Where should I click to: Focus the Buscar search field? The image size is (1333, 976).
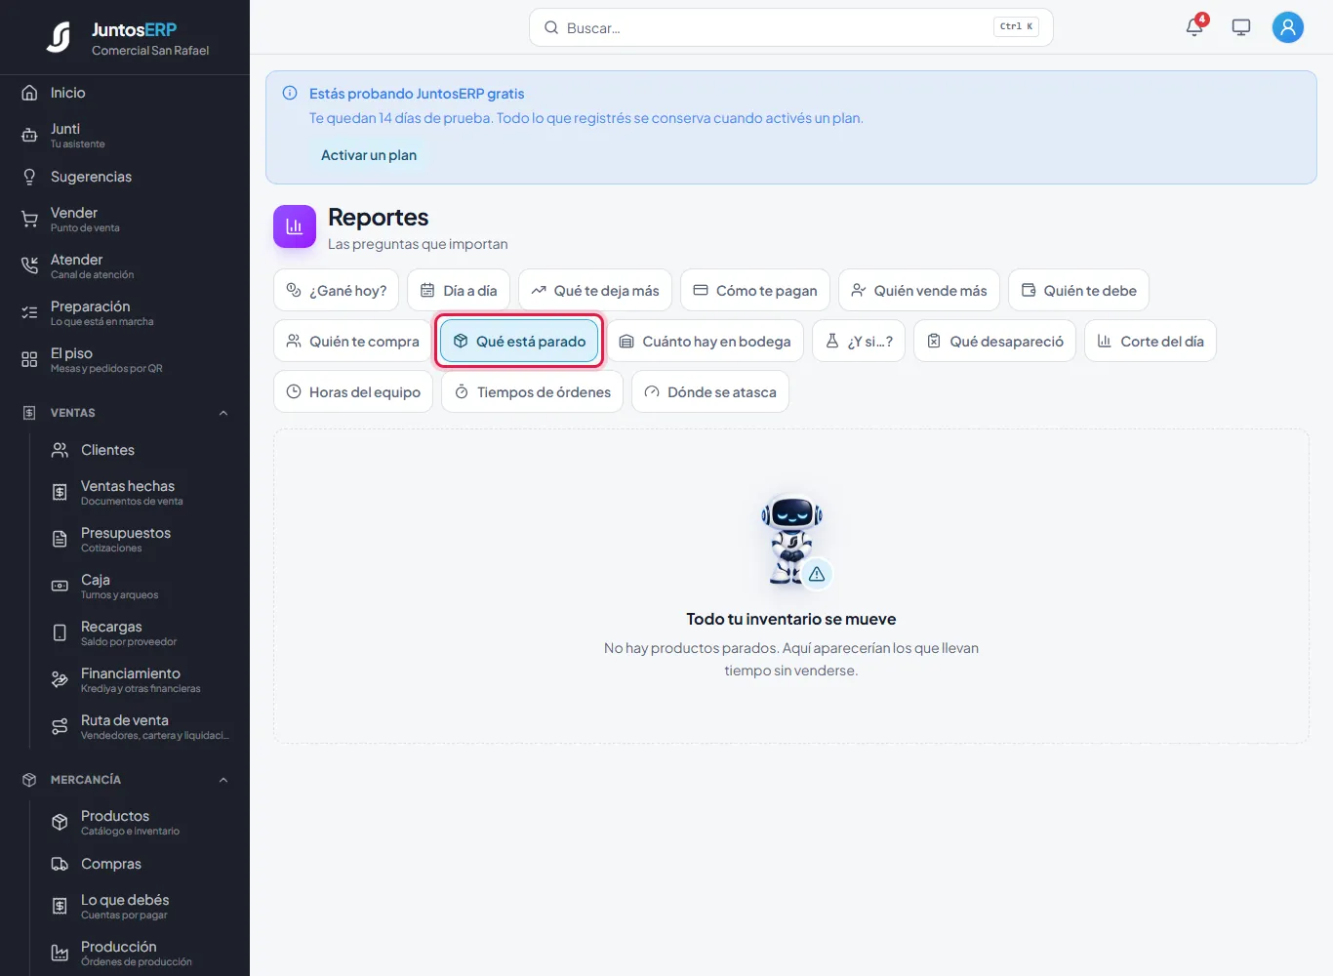click(791, 27)
